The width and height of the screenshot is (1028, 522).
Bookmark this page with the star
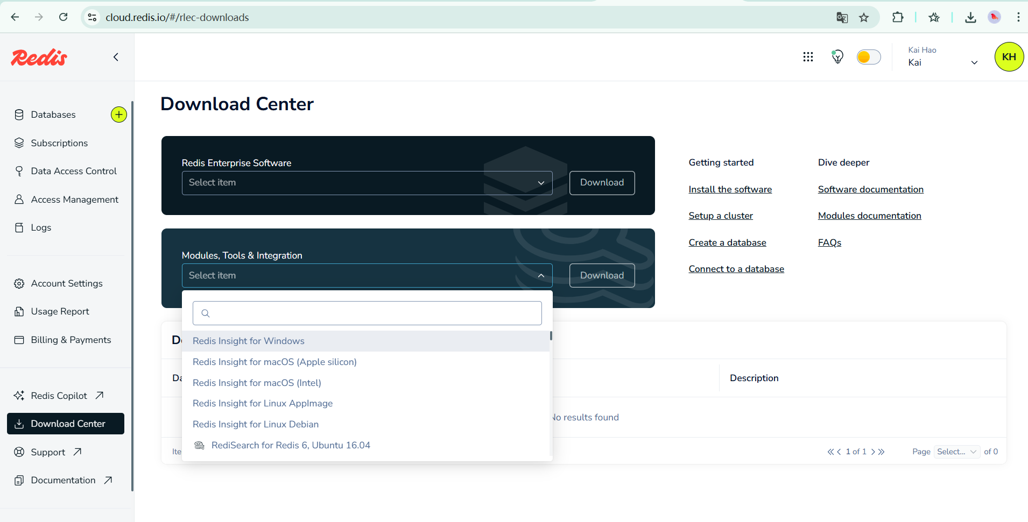click(x=864, y=18)
